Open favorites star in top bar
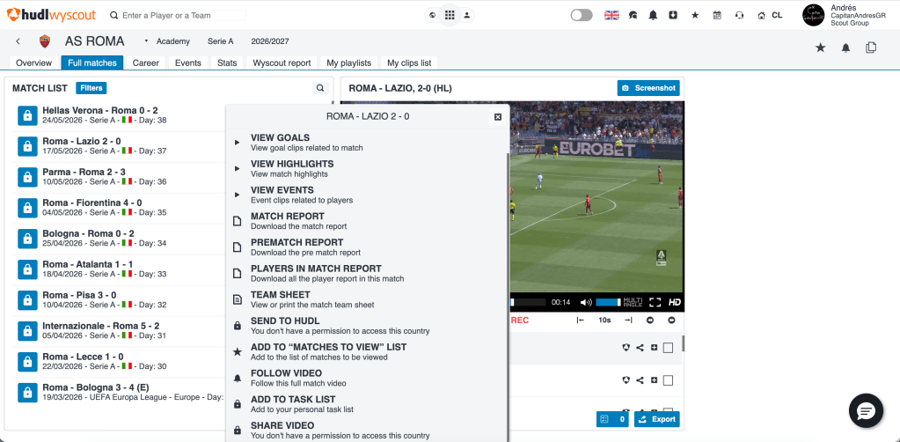This screenshot has height=442, width=900. 695,16
